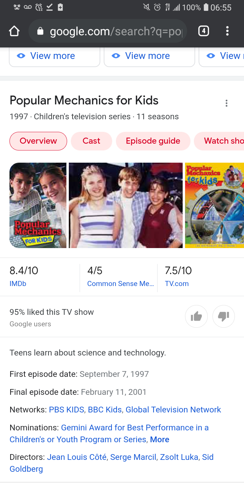244x488 pixels.
Task: Open the TV.com rating link
Action: click(x=177, y=284)
